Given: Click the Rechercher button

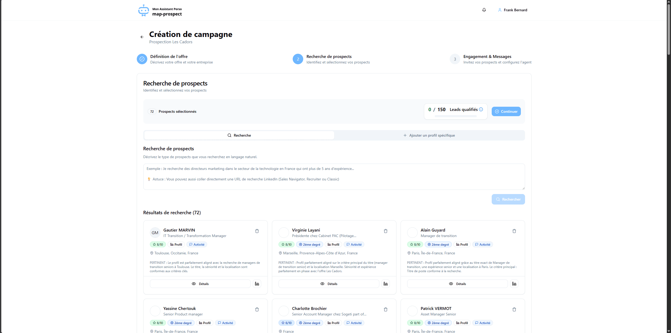Looking at the screenshot, I should 508,199.
